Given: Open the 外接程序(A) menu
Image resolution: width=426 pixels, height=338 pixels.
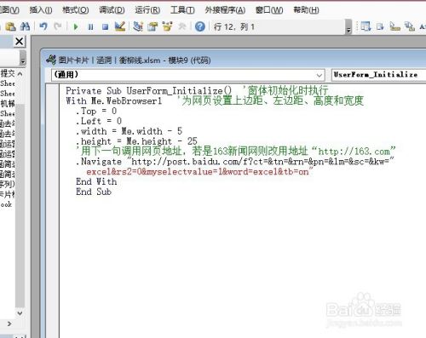Looking at the screenshot, I should pos(225,10).
